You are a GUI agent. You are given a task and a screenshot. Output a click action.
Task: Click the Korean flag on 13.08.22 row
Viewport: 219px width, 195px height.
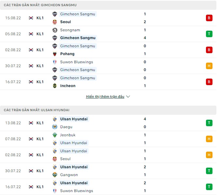point(31,123)
